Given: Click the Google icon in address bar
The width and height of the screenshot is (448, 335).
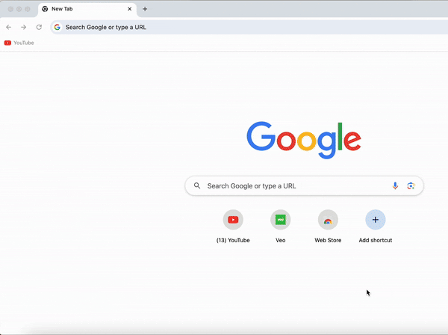Looking at the screenshot, I should click(57, 27).
